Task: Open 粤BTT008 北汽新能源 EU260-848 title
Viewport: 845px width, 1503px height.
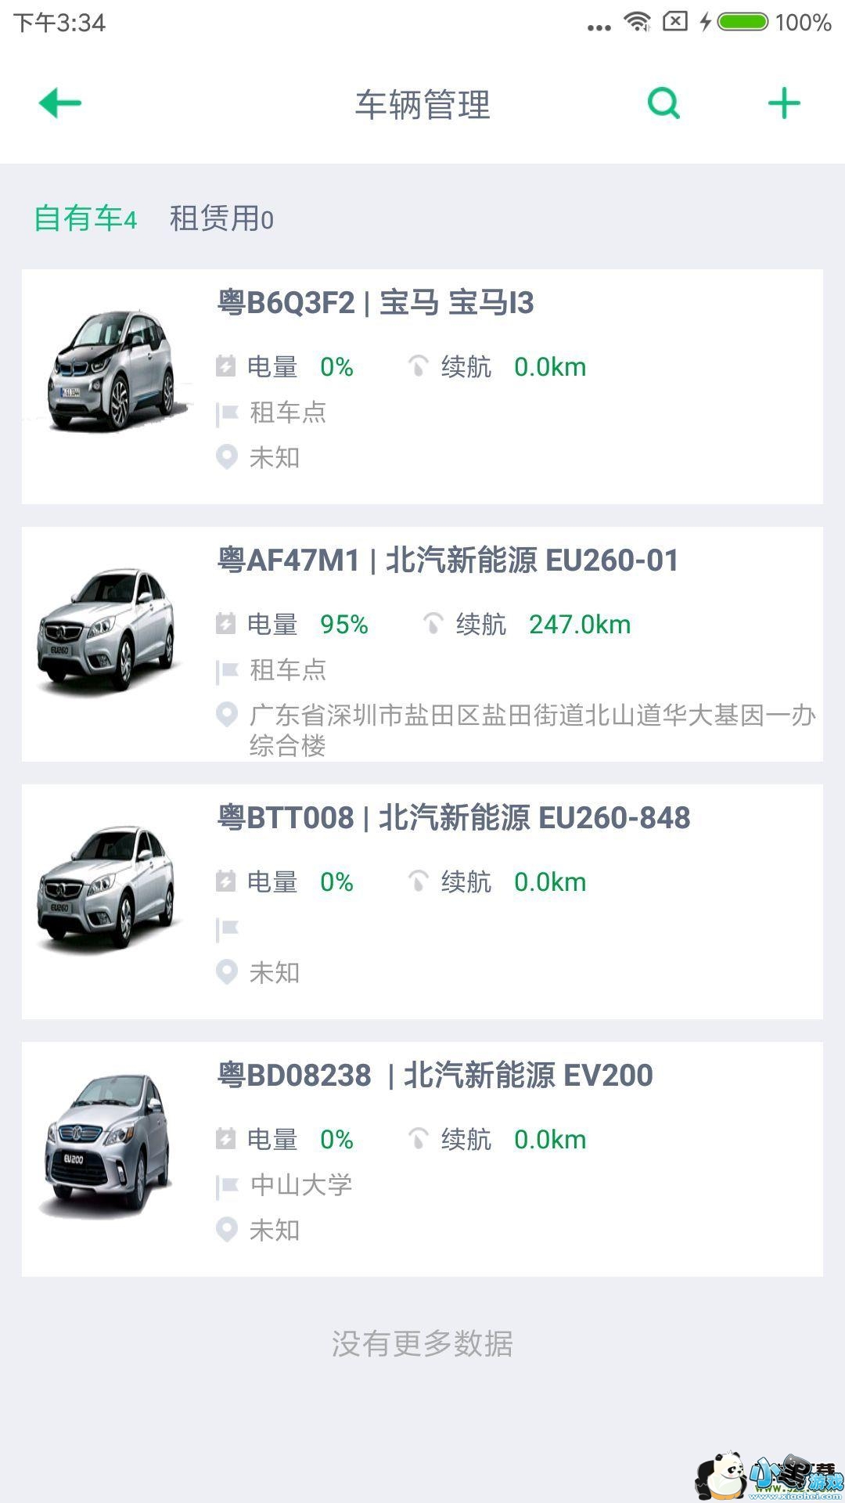Action: (x=454, y=818)
